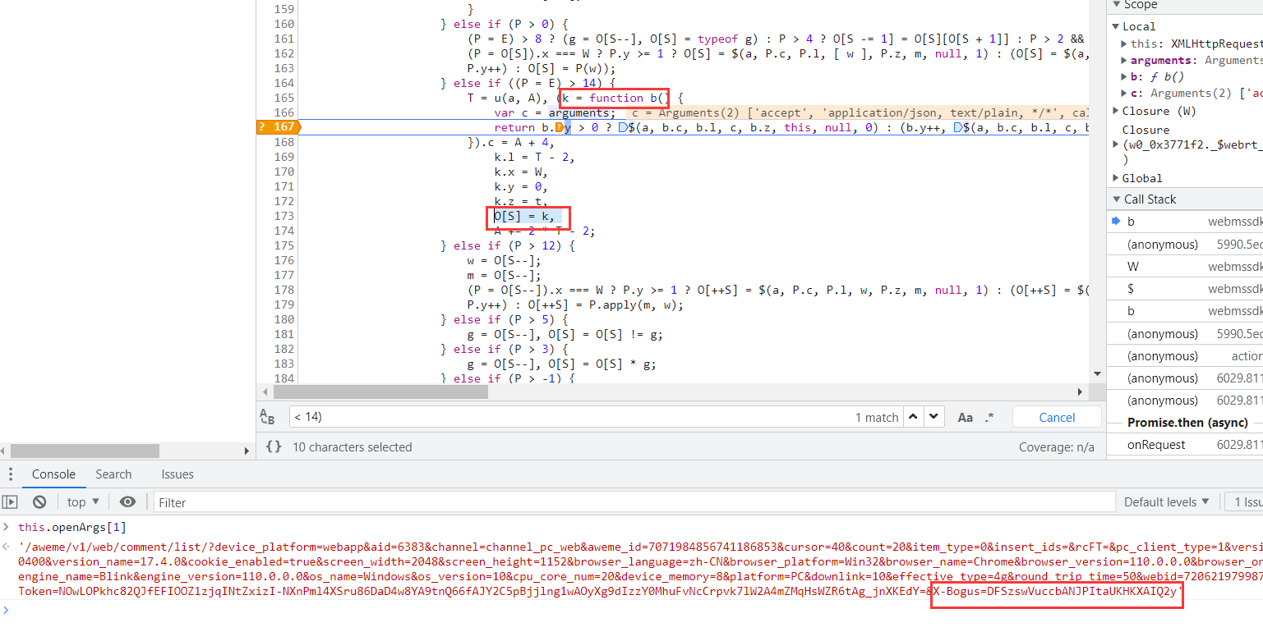Open the 'top' JavaScript context dropdown
Screen dimensions: 1263x641
point(83,502)
